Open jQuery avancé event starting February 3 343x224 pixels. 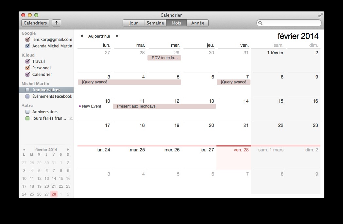coord(129,82)
